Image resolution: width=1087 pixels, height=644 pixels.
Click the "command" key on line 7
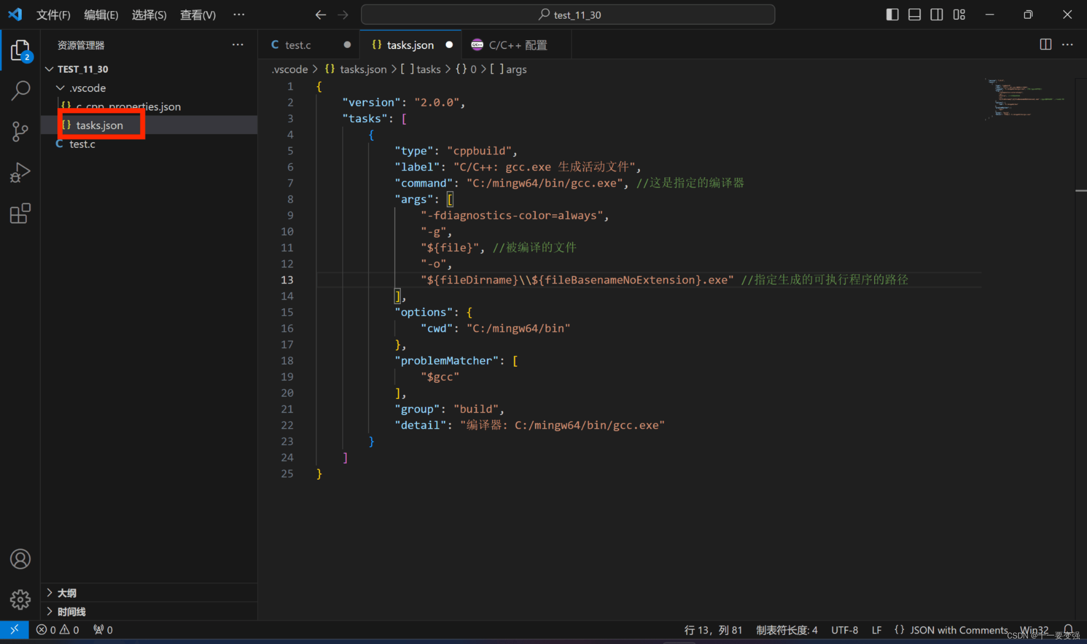click(x=423, y=183)
